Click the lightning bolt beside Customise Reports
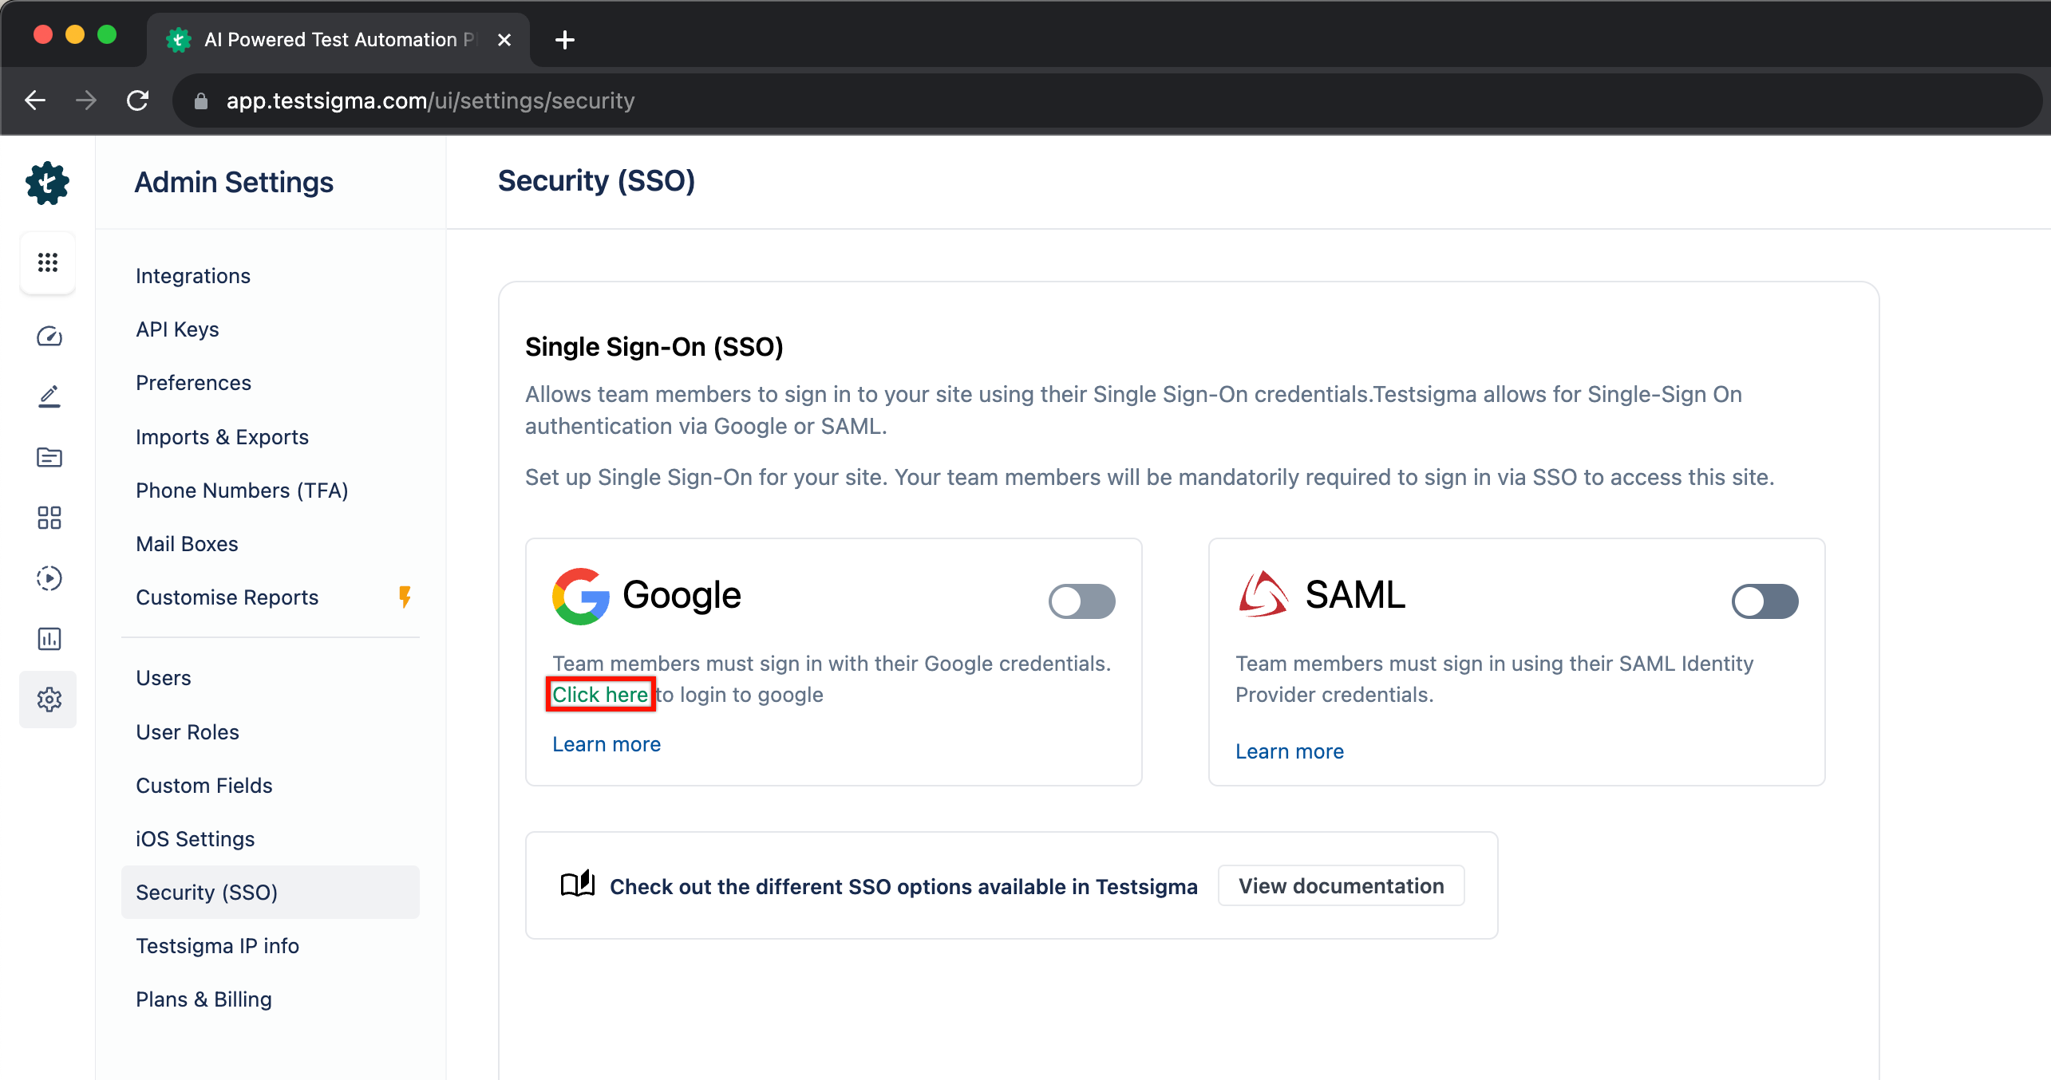Viewport: 2051px width, 1080px height. click(x=405, y=597)
